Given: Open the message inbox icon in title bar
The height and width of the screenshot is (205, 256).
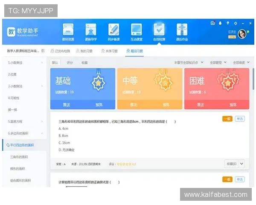Looking at the screenshot, I should click(x=212, y=23).
